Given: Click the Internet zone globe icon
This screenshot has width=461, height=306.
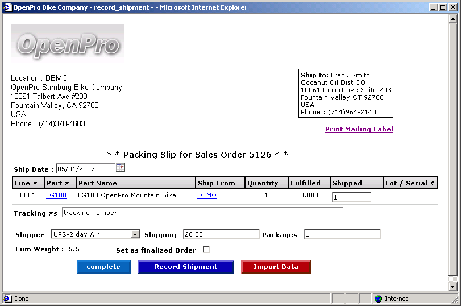Looking at the screenshot, I should (x=378, y=299).
